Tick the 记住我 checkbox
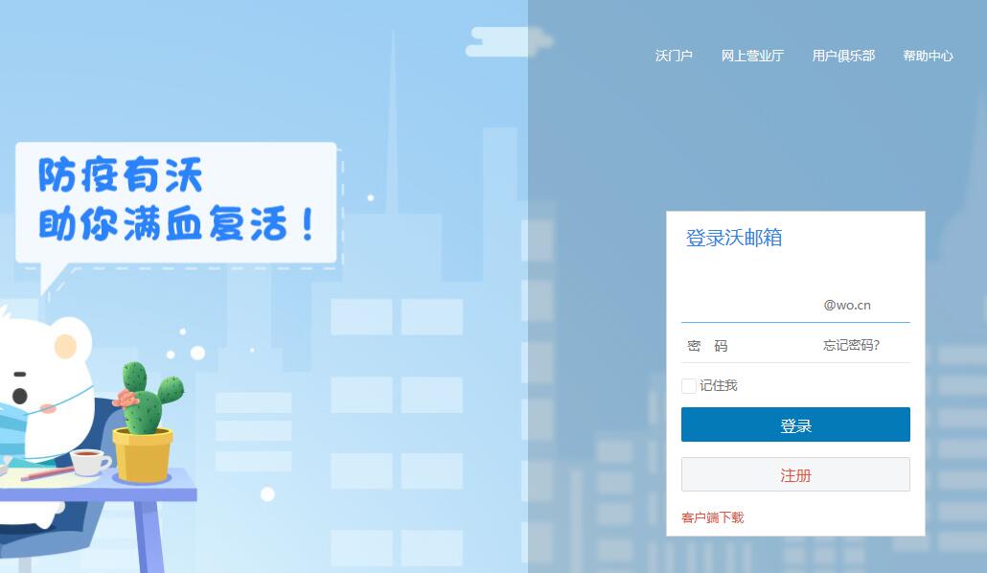Image resolution: width=987 pixels, height=573 pixels. pyautogui.click(x=689, y=385)
